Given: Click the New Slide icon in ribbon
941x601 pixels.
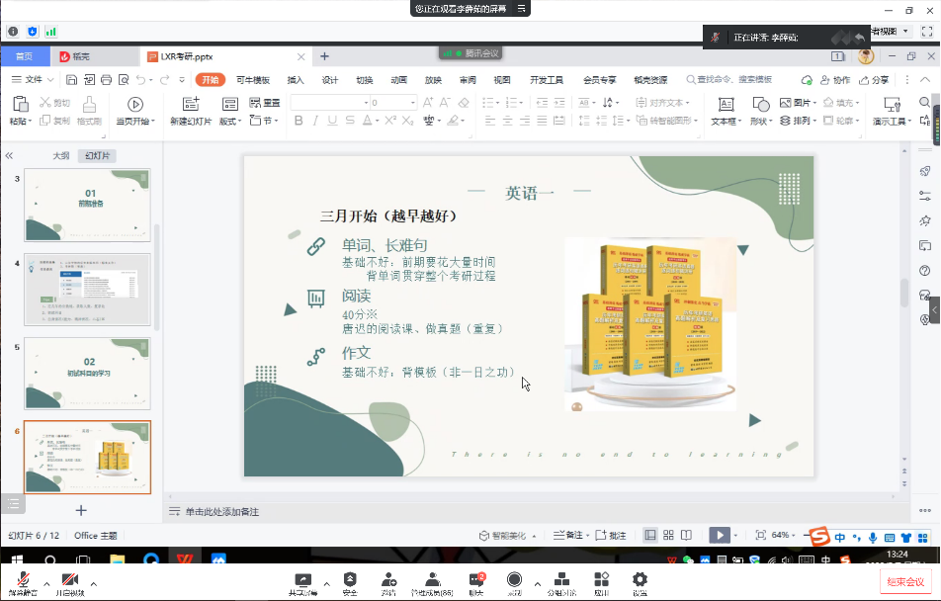Looking at the screenshot, I should click(190, 105).
